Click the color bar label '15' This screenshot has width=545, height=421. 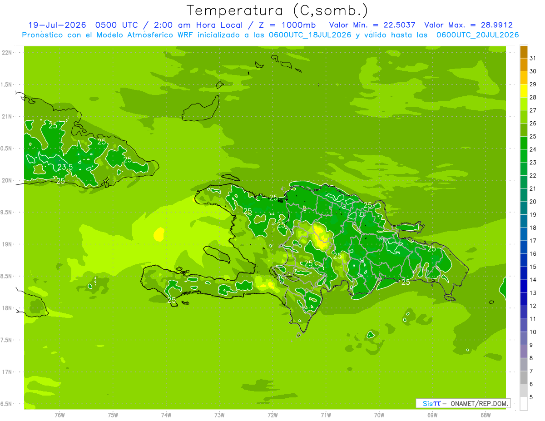coord(533,267)
